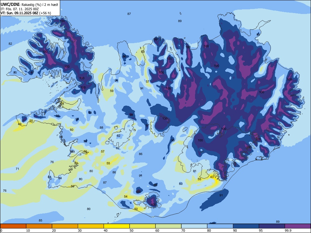The image size is (311, 233).
Task: Click the '10' legend scale label
Action: (x=28, y=231)
